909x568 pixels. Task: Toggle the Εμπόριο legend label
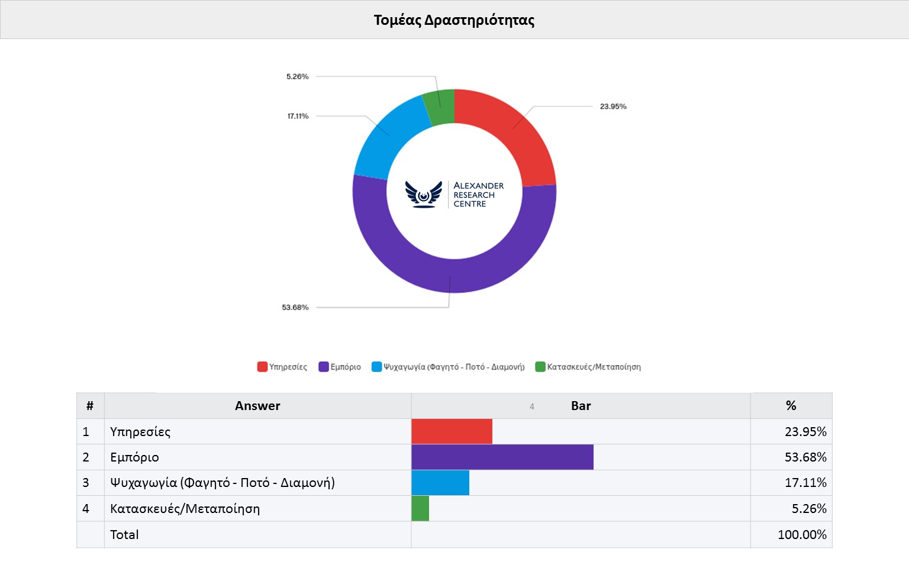(346, 367)
